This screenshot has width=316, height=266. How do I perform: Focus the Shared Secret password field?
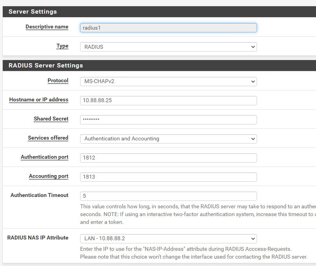tap(168, 119)
